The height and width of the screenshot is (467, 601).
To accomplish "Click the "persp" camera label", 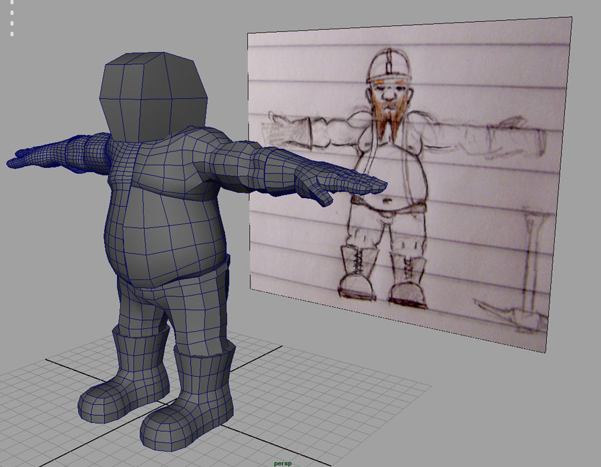I will tap(283, 464).
